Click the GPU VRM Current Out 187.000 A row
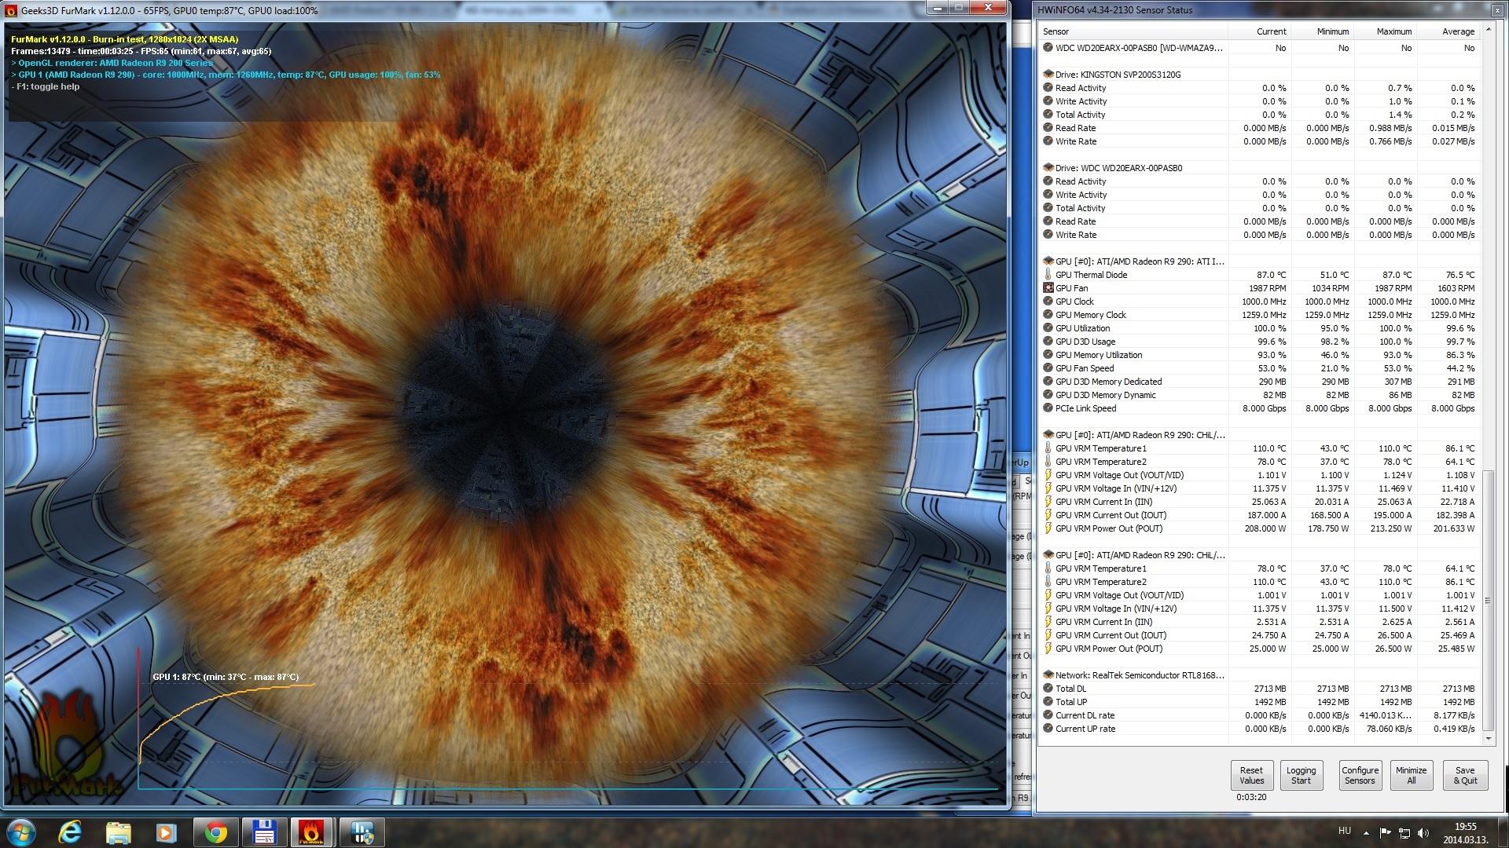The image size is (1509, 848). pyautogui.click(x=1259, y=515)
